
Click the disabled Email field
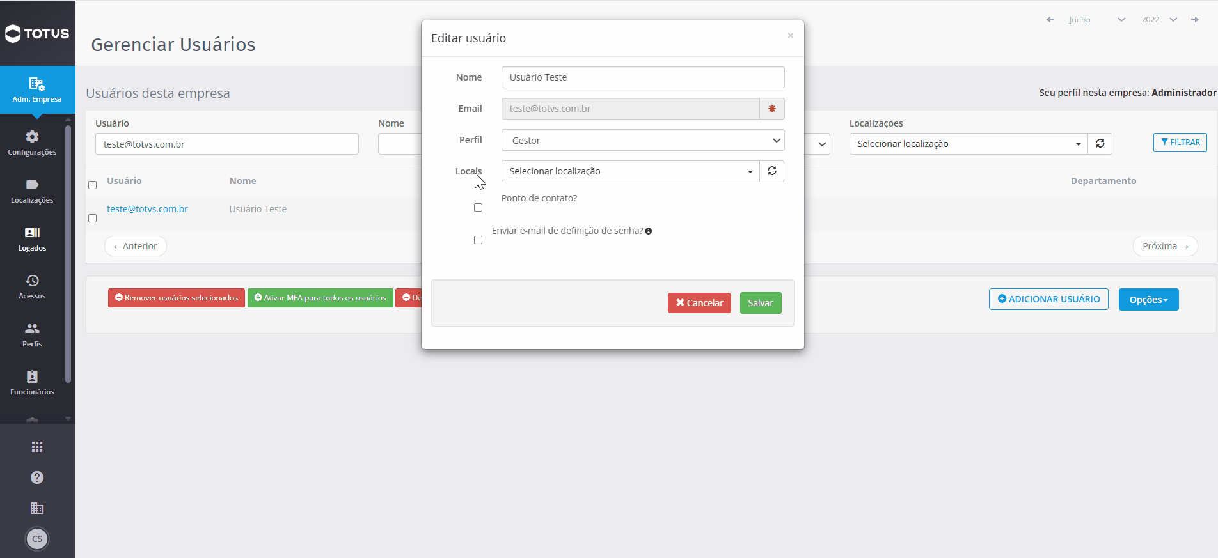tap(631, 109)
